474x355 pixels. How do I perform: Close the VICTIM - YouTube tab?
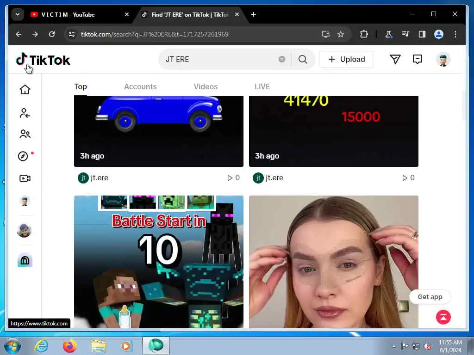[127, 14]
